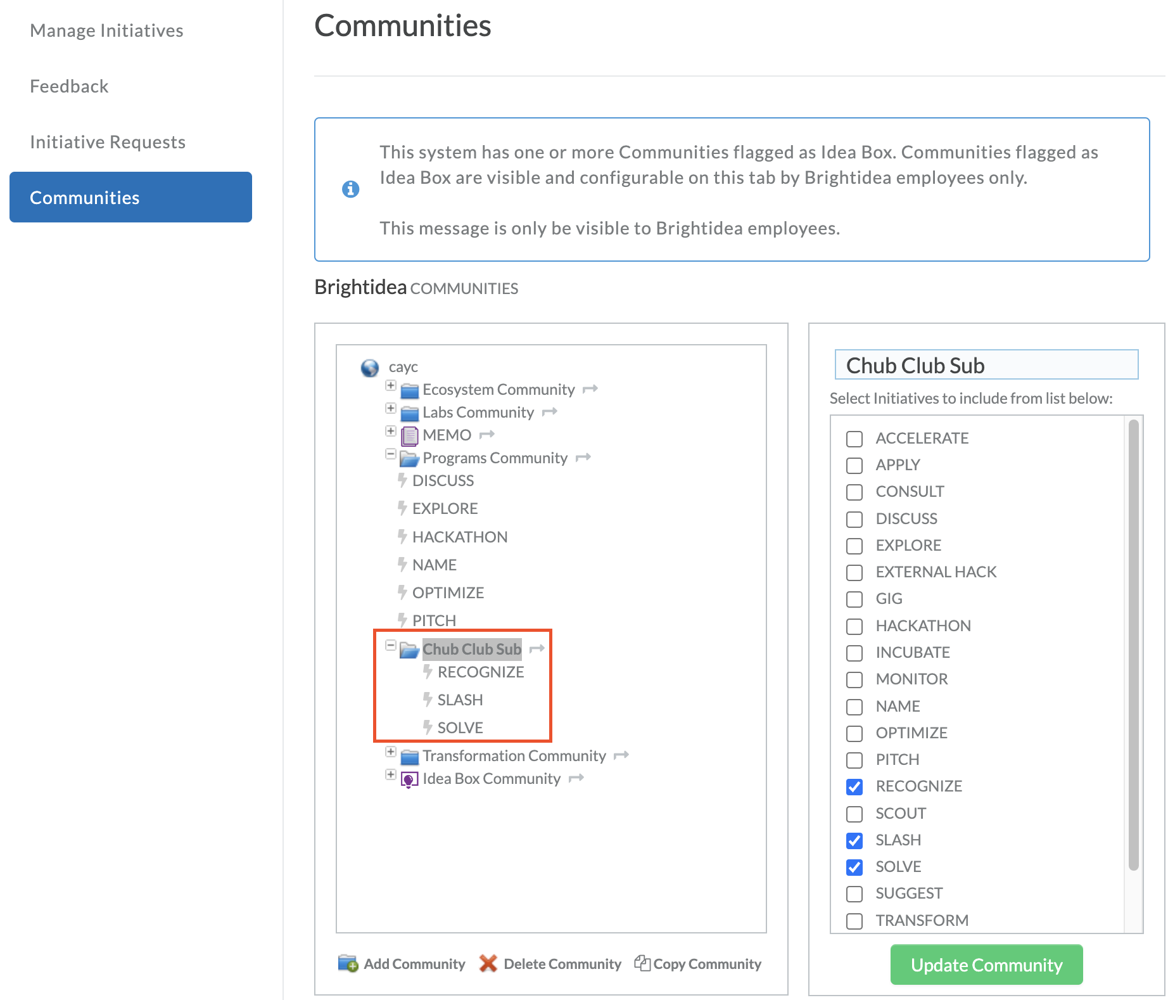Screen dimensions: 1168x1000
Task: Click the red X Delete Community icon
Action: coord(488,963)
